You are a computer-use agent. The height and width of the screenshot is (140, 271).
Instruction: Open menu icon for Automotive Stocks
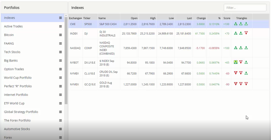[x=61, y=129]
